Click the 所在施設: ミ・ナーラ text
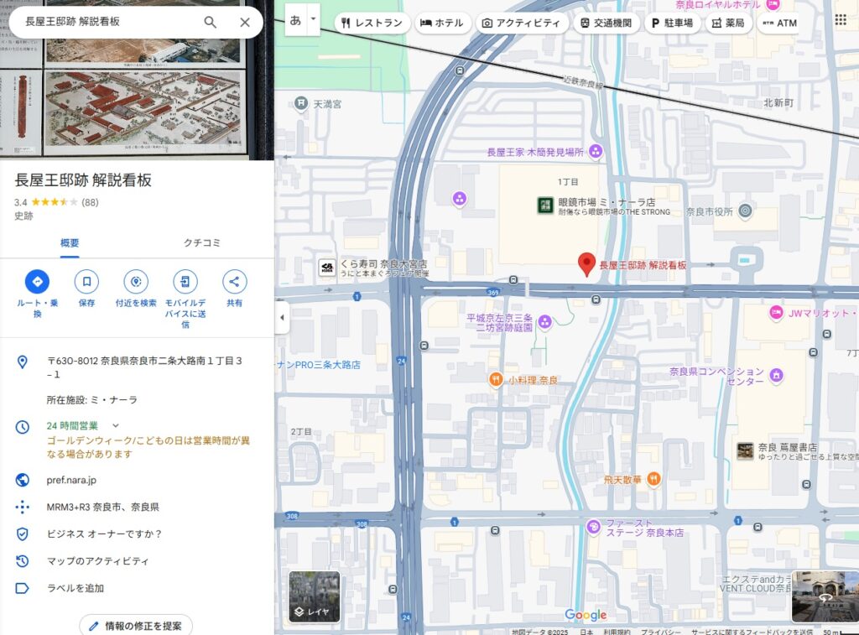This screenshot has width=859, height=635. [92, 399]
